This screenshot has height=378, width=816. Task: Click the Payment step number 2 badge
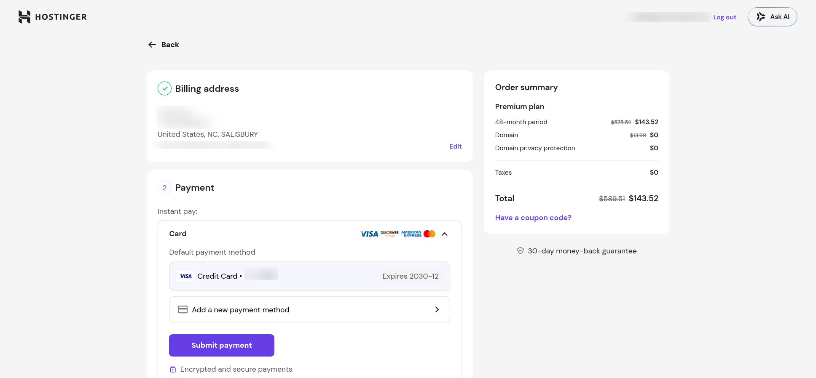coord(164,188)
